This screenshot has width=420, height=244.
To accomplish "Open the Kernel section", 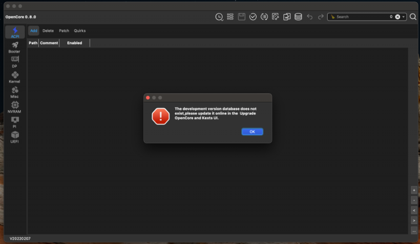I will 15,78.
